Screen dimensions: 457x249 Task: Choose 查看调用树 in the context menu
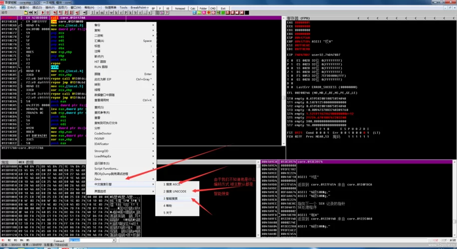tap(122, 100)
